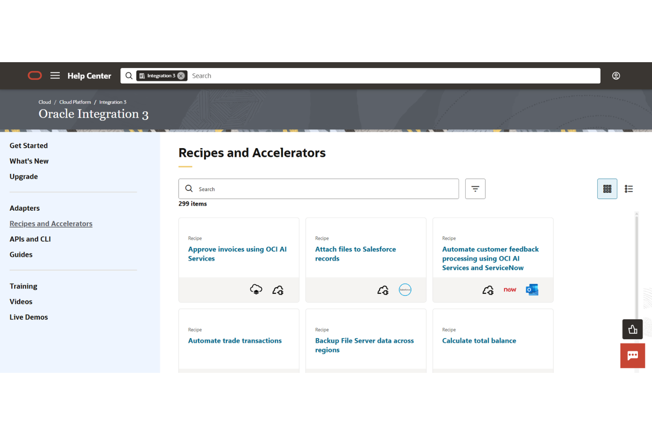This screenshot has width=652, height=435.
Task: Go to Cloud Platform breadcrumb link
Action: 75,102
